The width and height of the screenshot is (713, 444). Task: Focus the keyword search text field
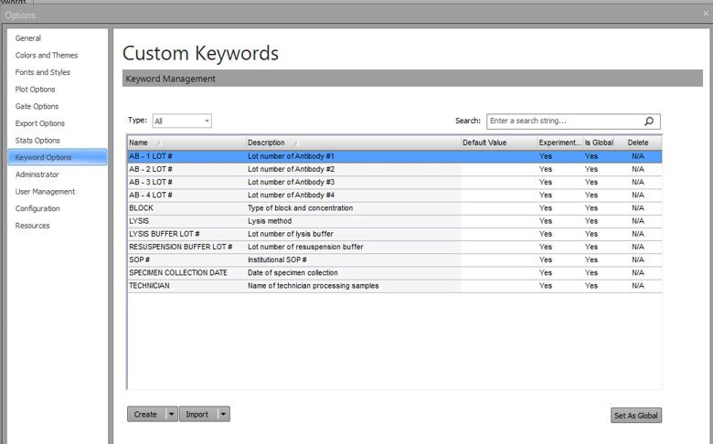(562, 121)
